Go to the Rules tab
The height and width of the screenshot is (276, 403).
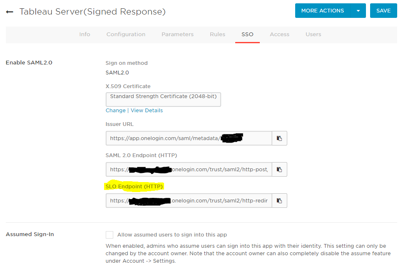[x=217, y=34]
